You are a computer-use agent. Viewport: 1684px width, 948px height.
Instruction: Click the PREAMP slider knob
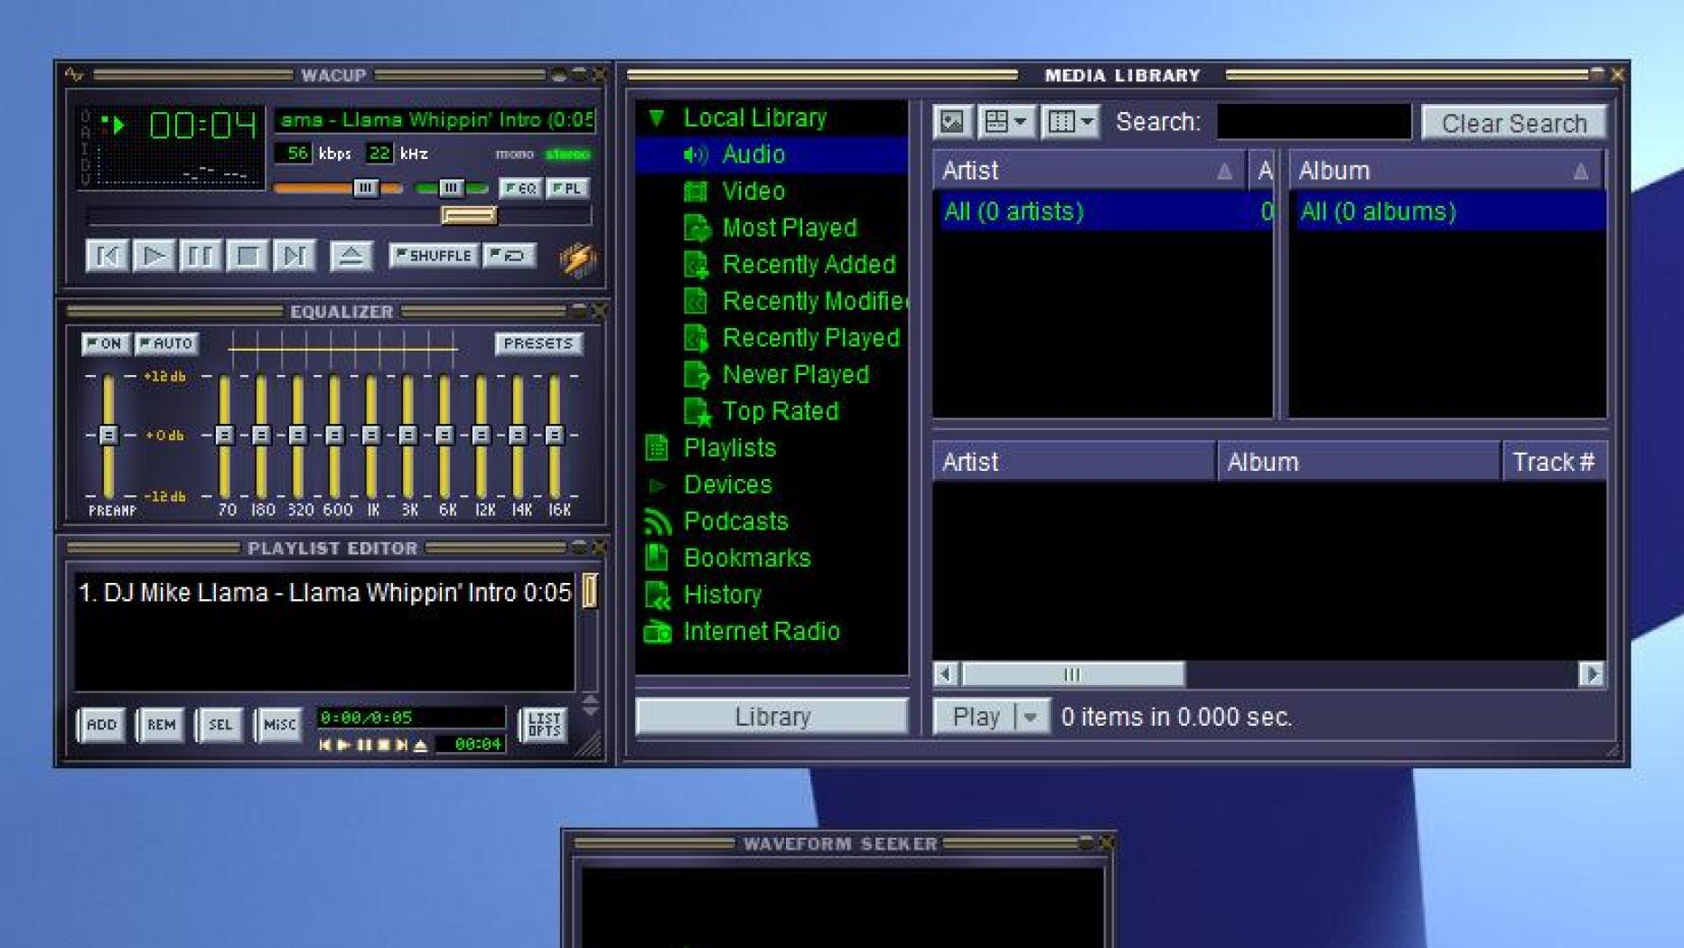[x=108, y=436]
